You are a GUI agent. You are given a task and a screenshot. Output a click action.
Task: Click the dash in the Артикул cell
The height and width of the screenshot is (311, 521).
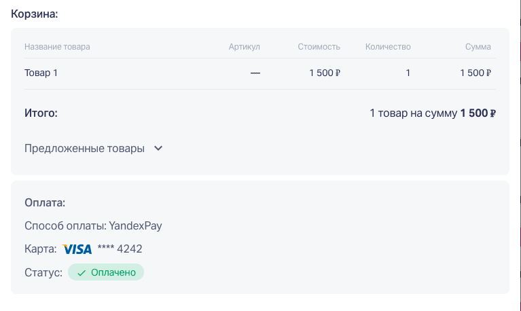point(255,73)
